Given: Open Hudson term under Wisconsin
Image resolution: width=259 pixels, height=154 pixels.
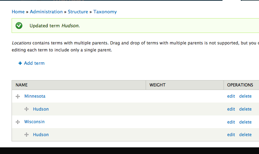Looking at the screenshot, I should tap(41, 134).
